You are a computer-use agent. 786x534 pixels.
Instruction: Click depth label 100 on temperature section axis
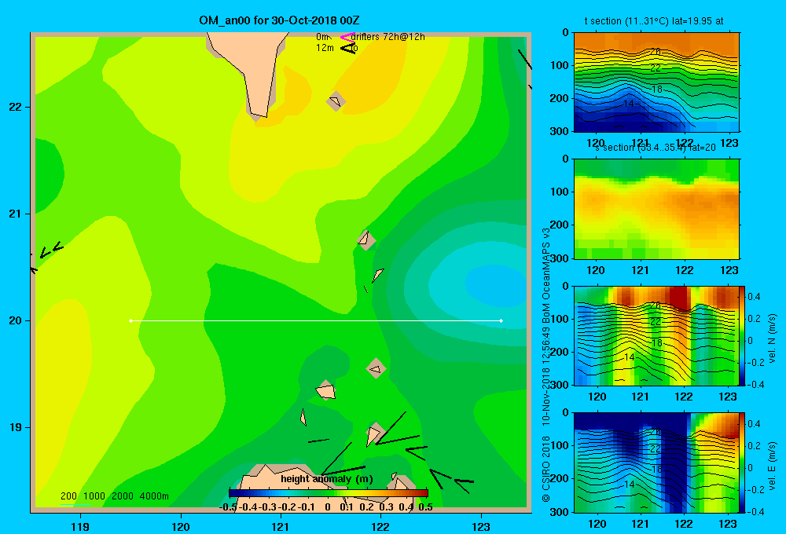[560, 65]
